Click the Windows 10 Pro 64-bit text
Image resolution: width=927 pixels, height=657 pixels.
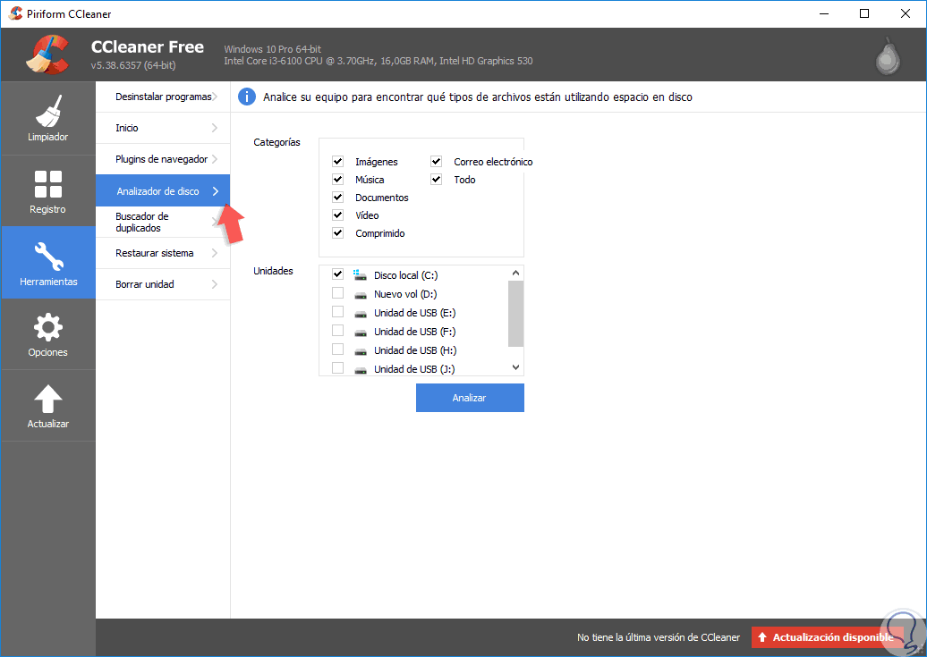(x=273, y=49)
